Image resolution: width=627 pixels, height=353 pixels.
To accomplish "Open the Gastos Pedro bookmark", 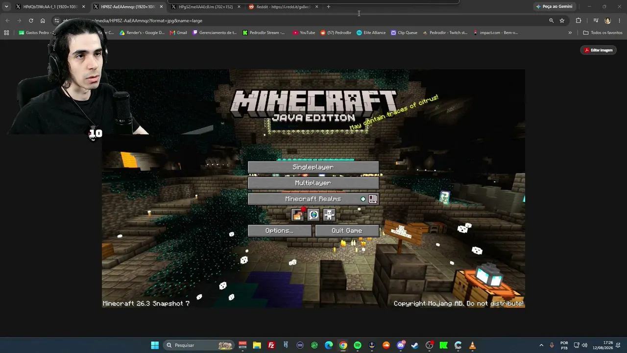I will click(34, 33).
